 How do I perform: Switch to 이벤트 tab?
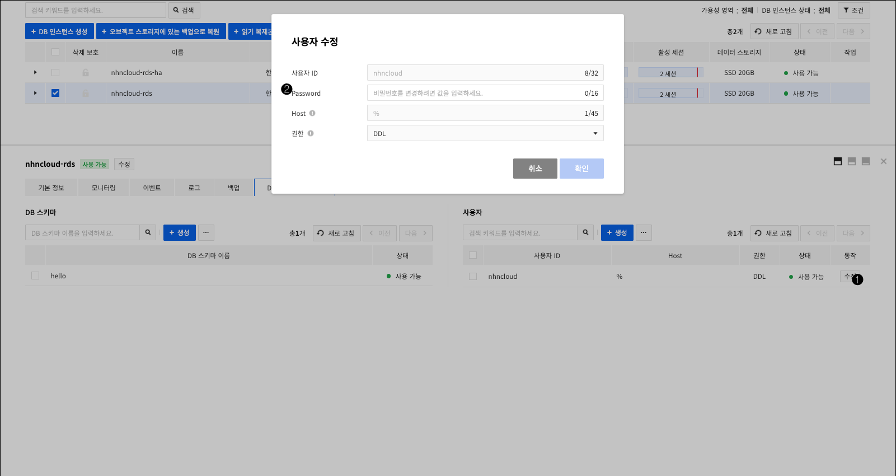pyautogui.click(x=152, y=188)
